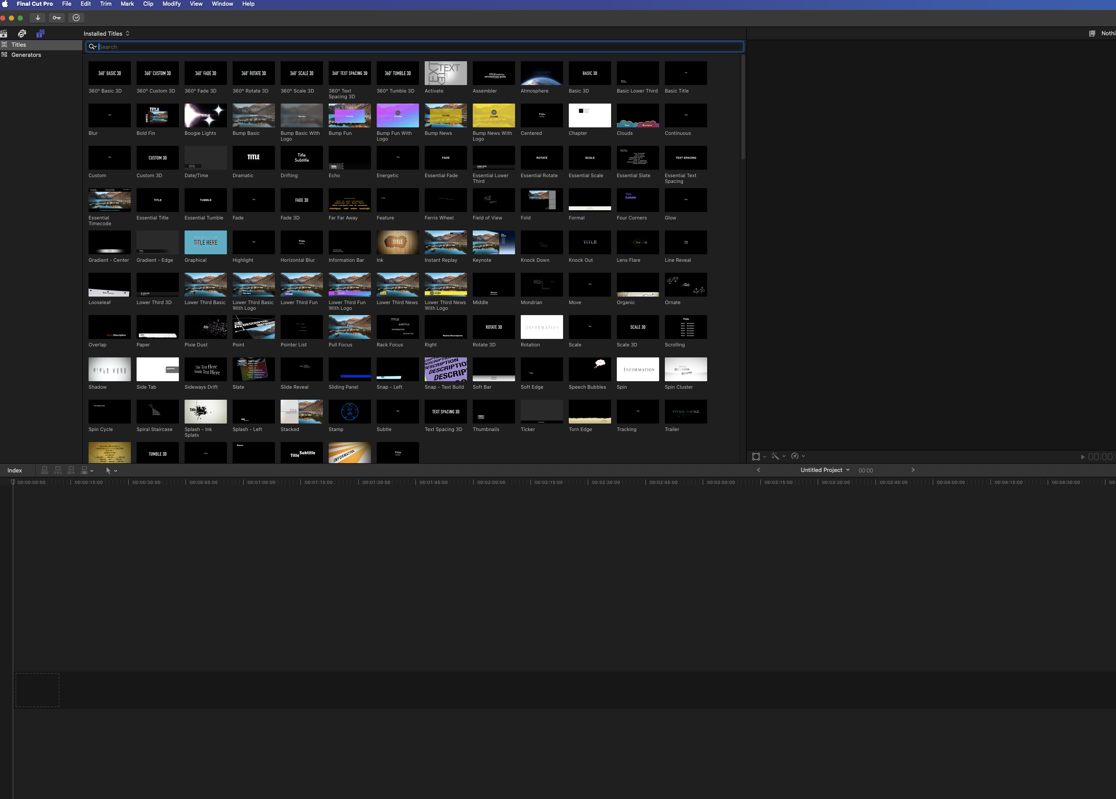Toggle the Titles and Generators sidebar icon

[41, 33]
